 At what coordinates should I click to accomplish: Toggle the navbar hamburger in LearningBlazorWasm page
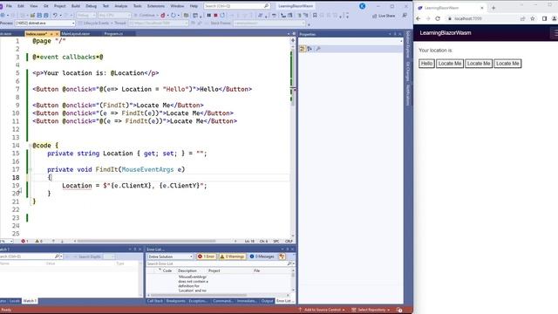pyautogui.click(x=555, y=33)
